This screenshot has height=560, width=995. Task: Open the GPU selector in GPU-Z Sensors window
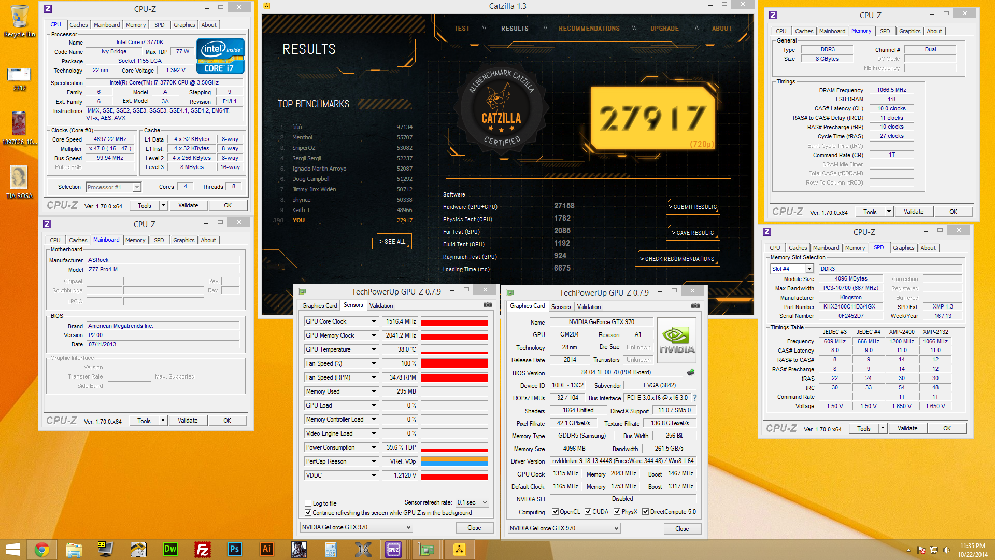coord(356,527)
